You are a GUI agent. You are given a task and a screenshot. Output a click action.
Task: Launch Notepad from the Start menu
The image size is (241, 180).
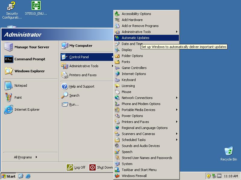click(x=20, y=85)
